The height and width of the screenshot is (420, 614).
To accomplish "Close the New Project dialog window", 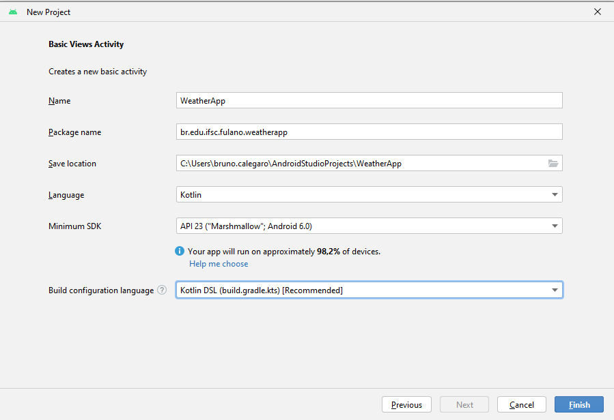I will click(598, 12).
